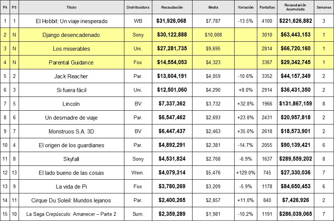Select the Monstruos S.A. 3D title cell
The width and height of the screenshot is (334, 221).
tap(71, 131)
